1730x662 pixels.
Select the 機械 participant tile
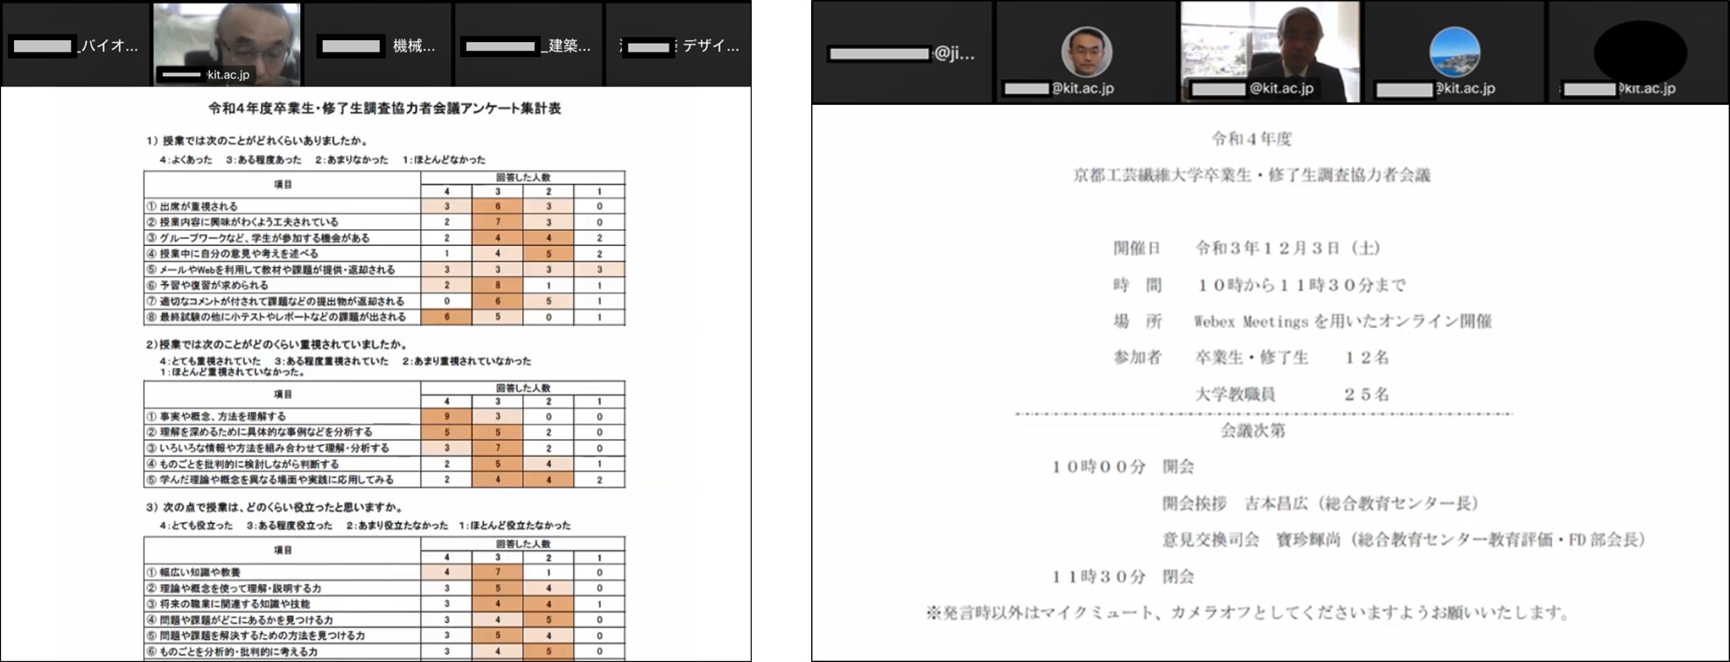point(377,45)
